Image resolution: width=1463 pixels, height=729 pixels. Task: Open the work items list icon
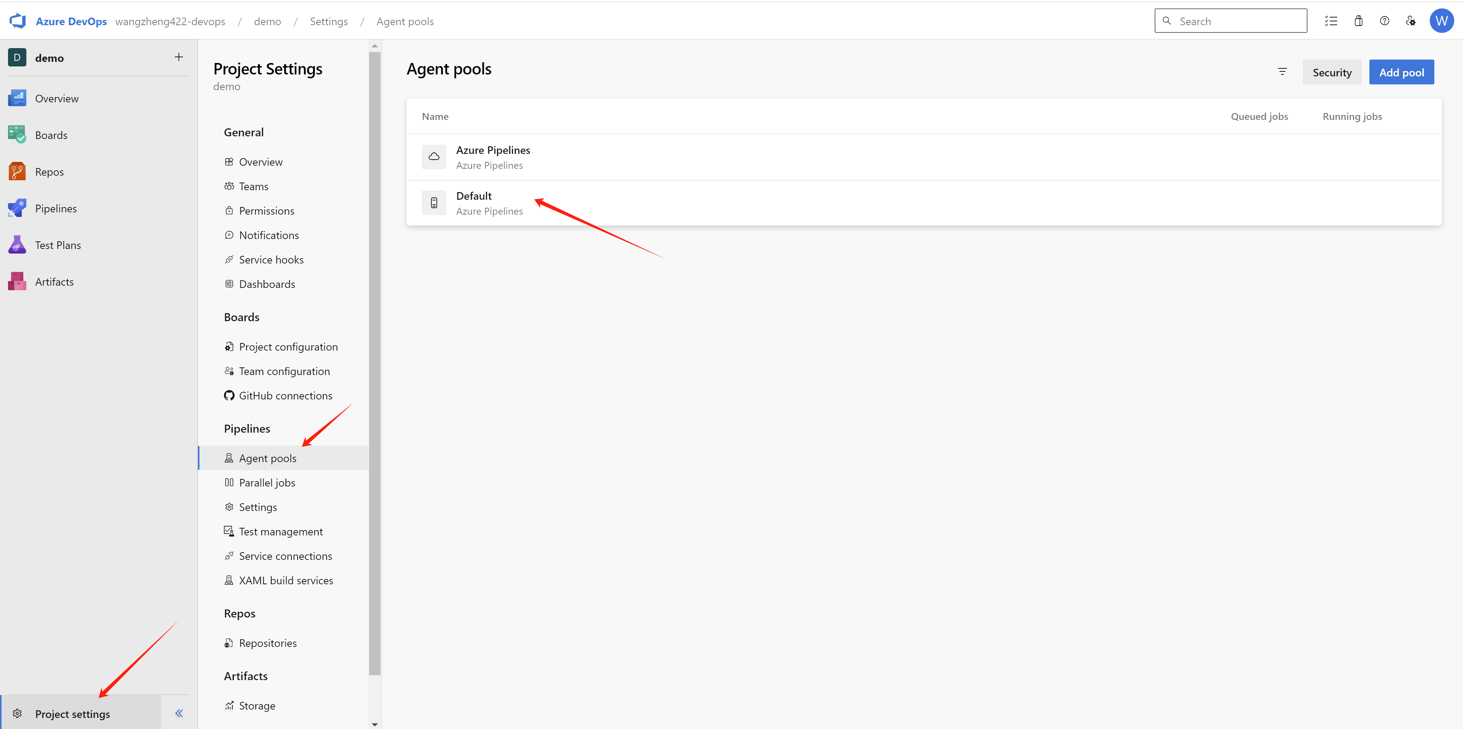coord(1331,21)
